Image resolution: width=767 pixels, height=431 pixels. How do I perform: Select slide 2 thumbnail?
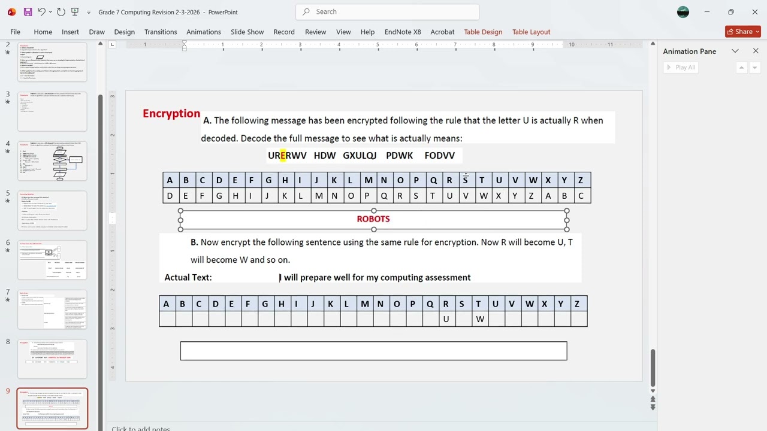(x=52, y=61)
